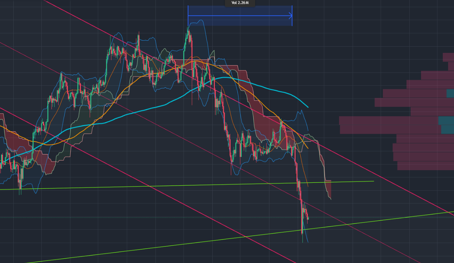
Task: Click the left edge of the date range
Action: click(x=188, y=16)
